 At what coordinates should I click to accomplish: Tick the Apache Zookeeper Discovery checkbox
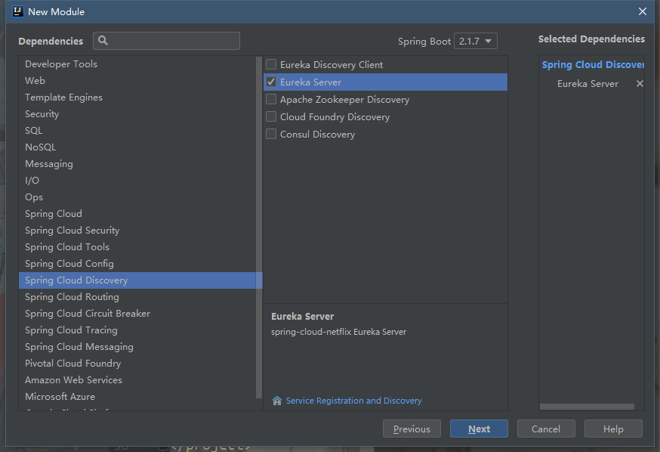pos(271,100)
